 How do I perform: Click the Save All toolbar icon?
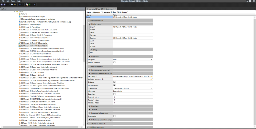(4, 5)
